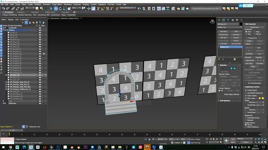Open the Scripting menu
Image resolution: width=268 pixels, height=150 pixels.
pos(85,5)
